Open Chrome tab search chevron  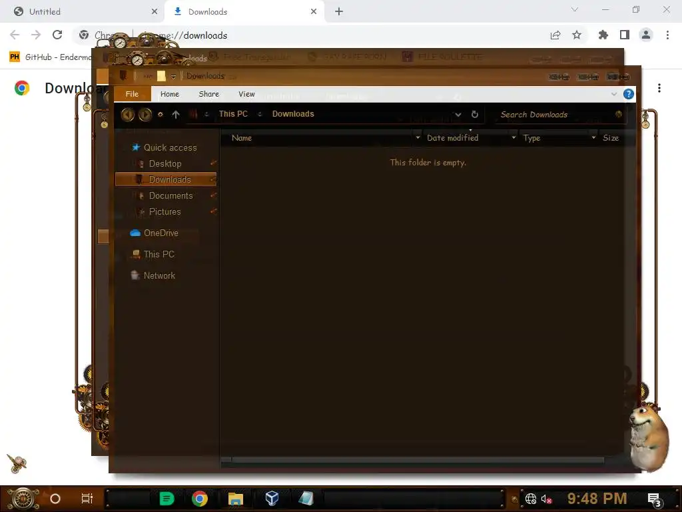click(575, 9)
